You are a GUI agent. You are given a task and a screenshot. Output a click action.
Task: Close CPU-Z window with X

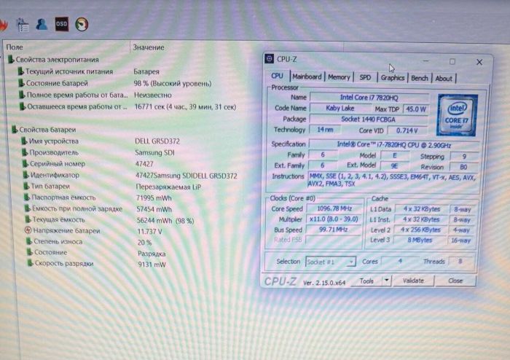tap(479, 62)
